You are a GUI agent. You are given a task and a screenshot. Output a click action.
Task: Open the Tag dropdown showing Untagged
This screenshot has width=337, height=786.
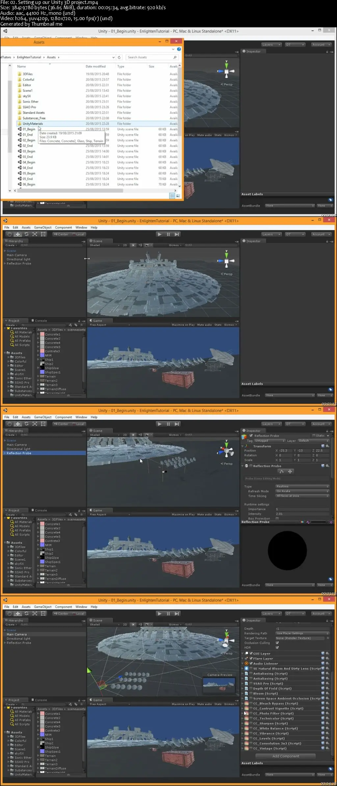click(270, 441)
